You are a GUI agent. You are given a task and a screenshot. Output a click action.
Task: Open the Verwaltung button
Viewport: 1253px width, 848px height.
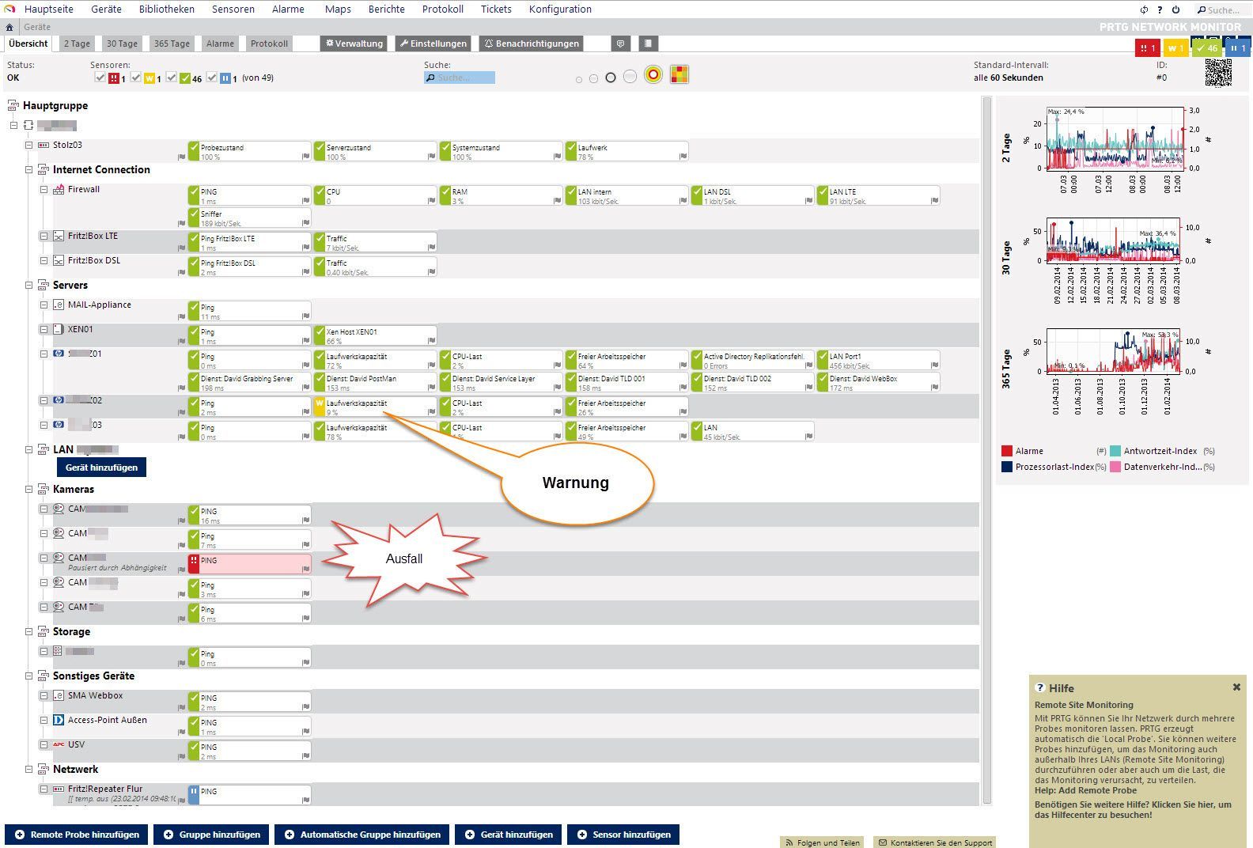tap(354, 44)
